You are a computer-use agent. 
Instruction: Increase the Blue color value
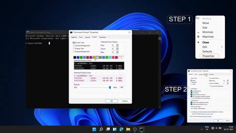coord(117,51)
